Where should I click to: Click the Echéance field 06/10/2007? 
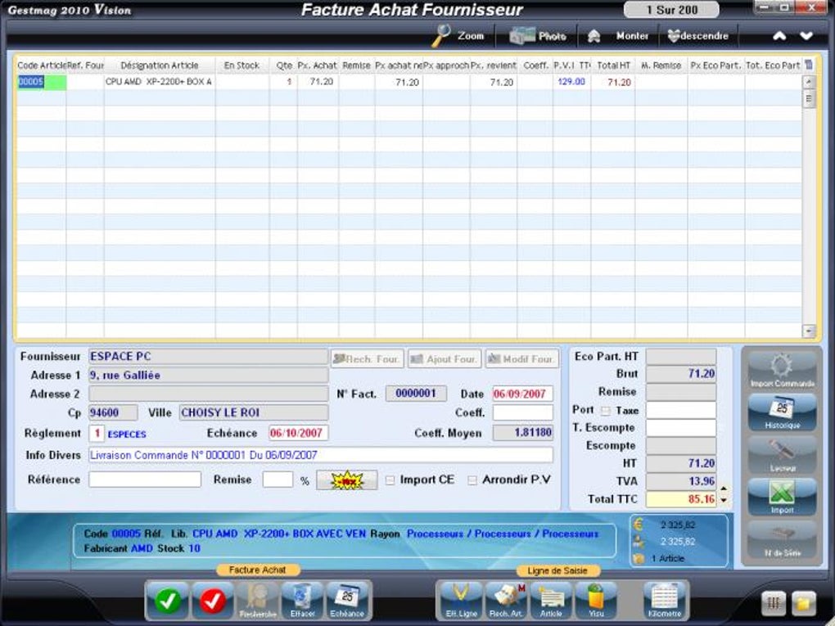point(298,433)
